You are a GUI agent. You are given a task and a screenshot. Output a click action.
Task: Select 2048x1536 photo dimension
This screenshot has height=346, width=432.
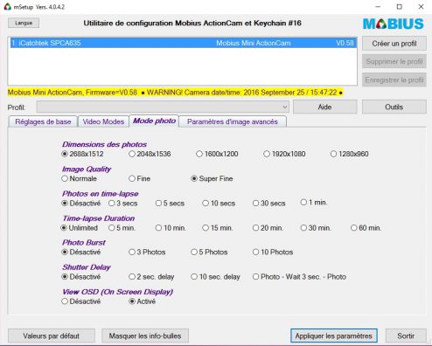pos(150,154)
